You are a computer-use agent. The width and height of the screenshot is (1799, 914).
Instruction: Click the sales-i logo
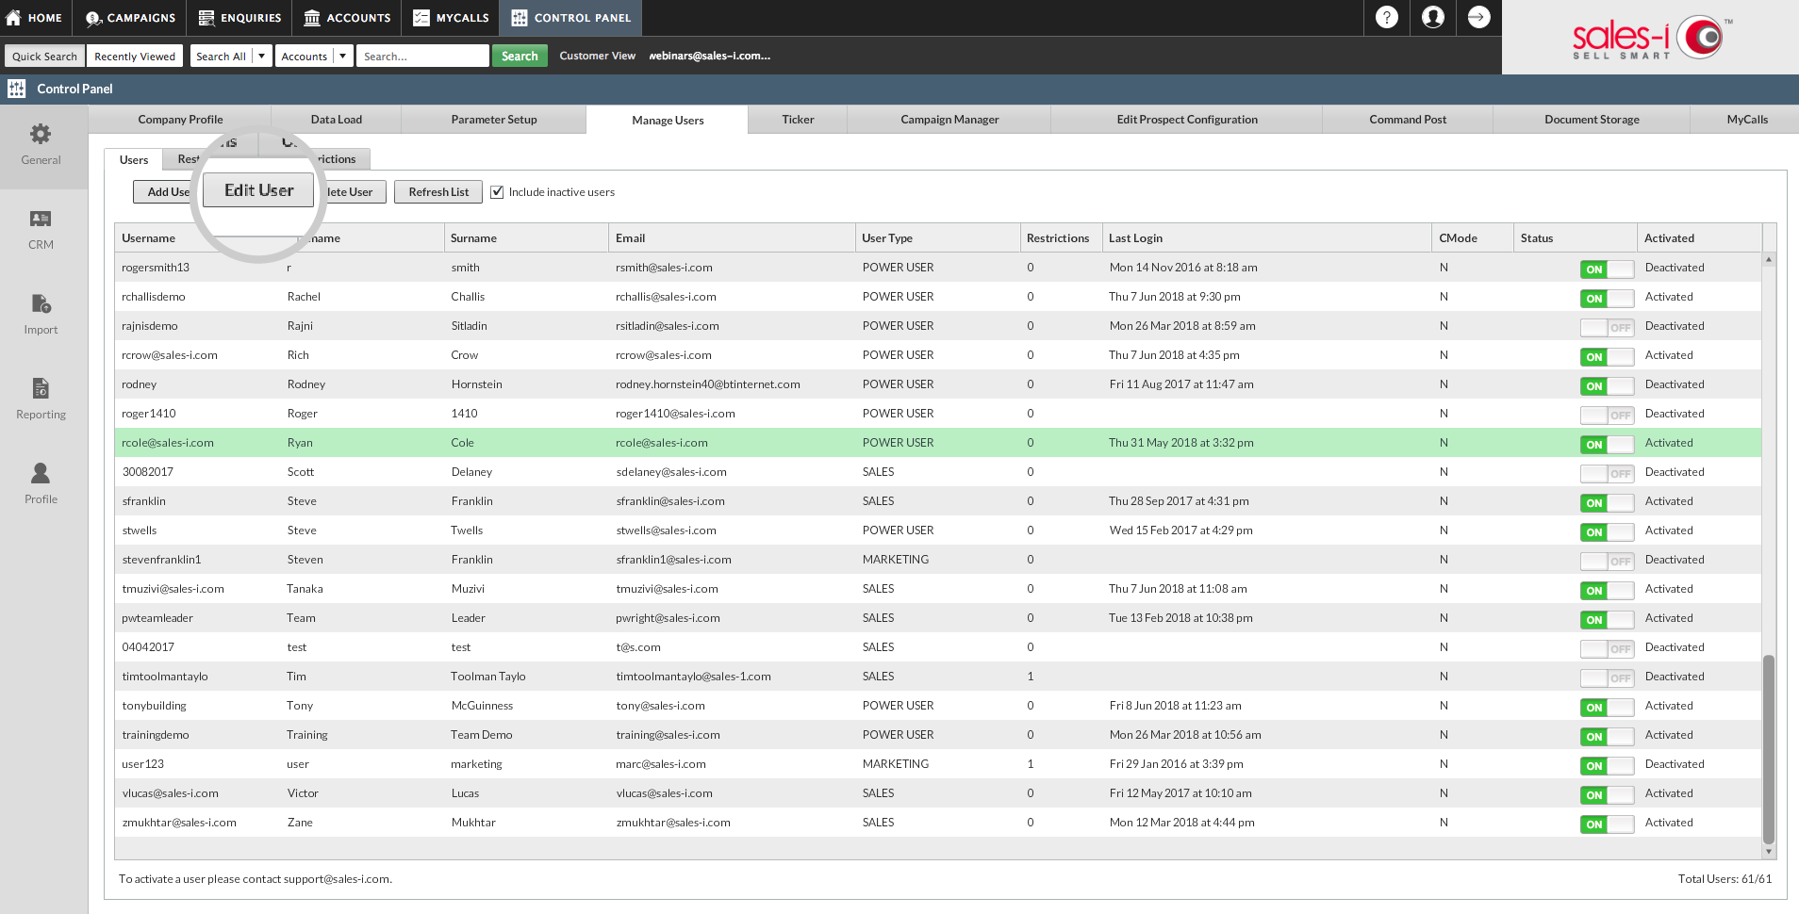[1650, 38]
